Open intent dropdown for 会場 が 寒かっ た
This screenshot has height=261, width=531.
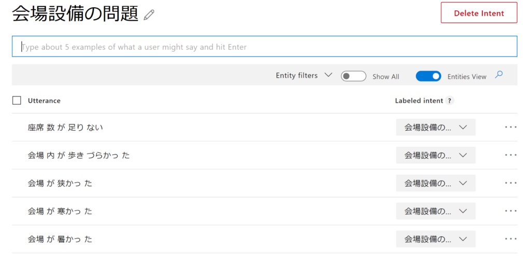tap(436, 211)
